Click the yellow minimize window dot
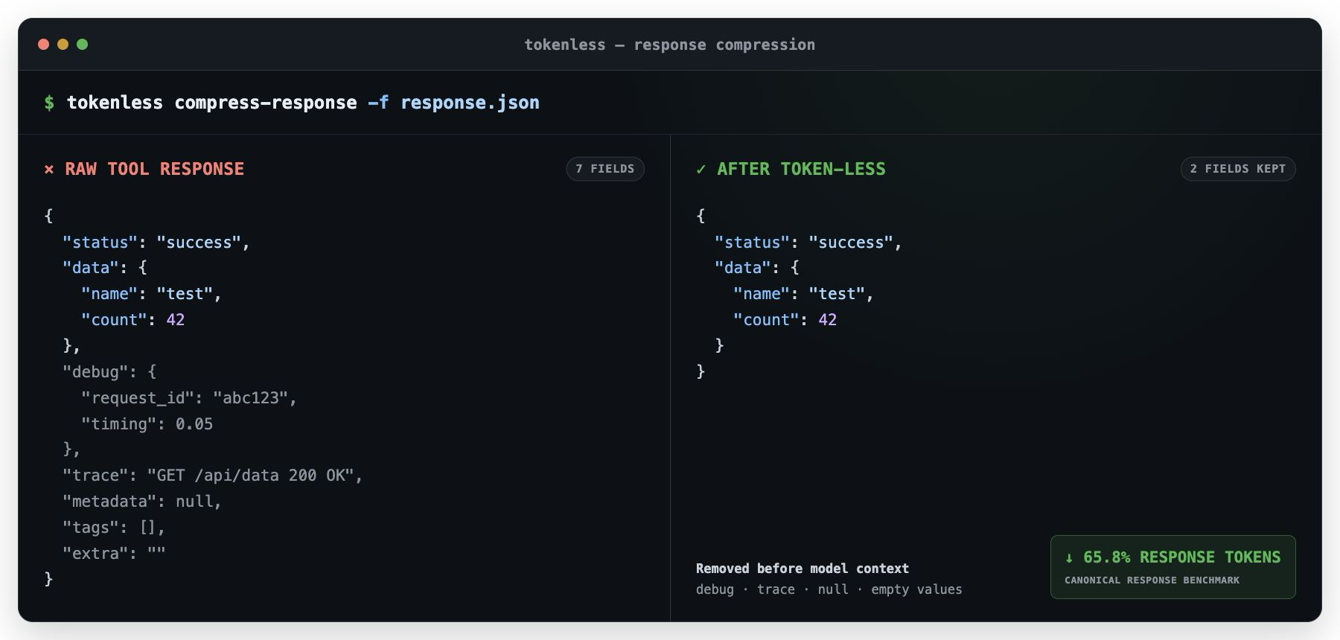The width and height of the screenshot is (1340, 640). 63,45
